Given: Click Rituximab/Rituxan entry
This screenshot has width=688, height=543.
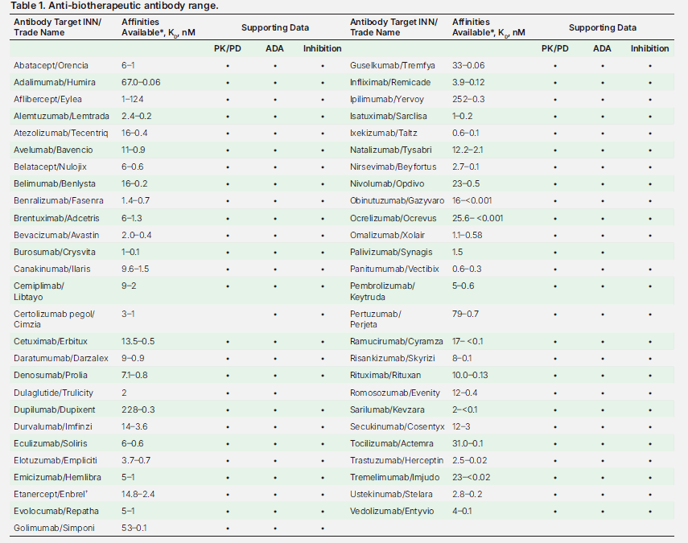Looking at the screenshot, I should point(385,376).
